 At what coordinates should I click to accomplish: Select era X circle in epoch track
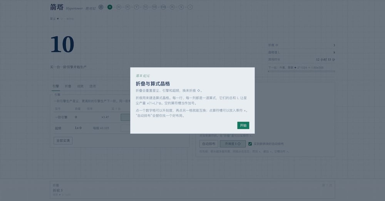click(x=181, y=7)
